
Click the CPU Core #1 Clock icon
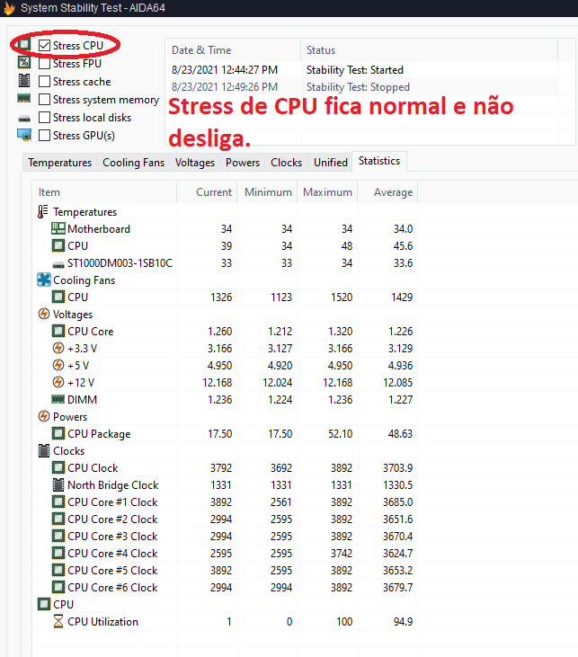[58, 502]
